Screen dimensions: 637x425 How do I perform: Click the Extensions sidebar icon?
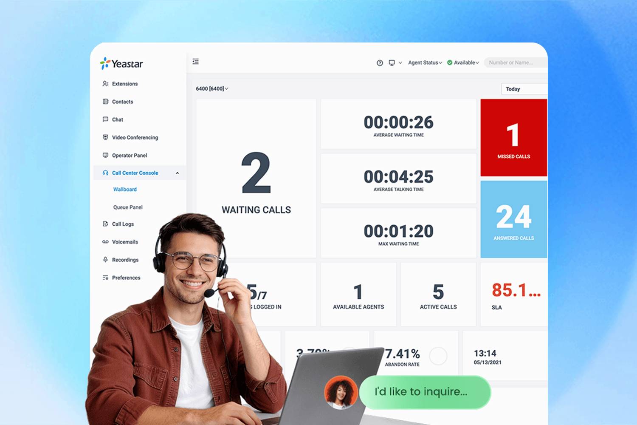(105, 84)
